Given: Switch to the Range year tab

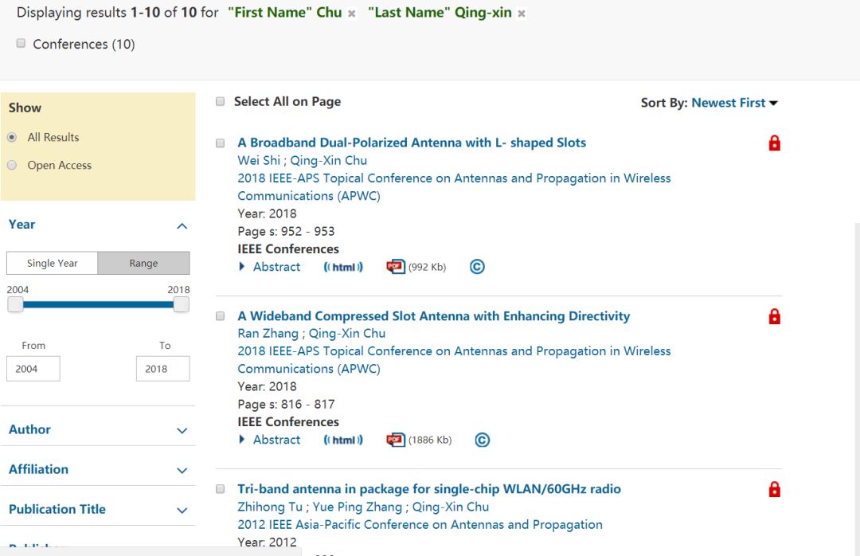Looking at the screenshot, I should click(x=143, y=263).
